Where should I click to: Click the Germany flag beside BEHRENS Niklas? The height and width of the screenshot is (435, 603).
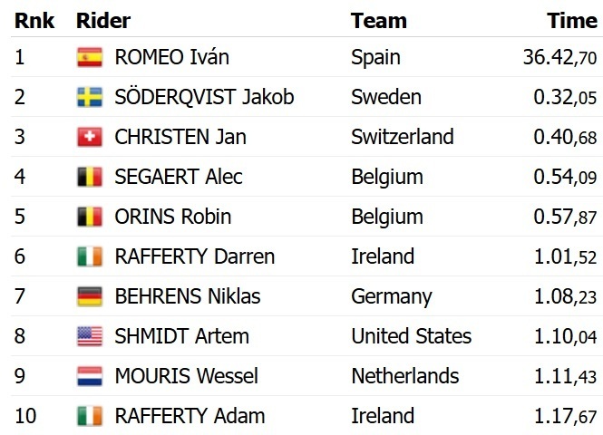click(x=90, y=297)
